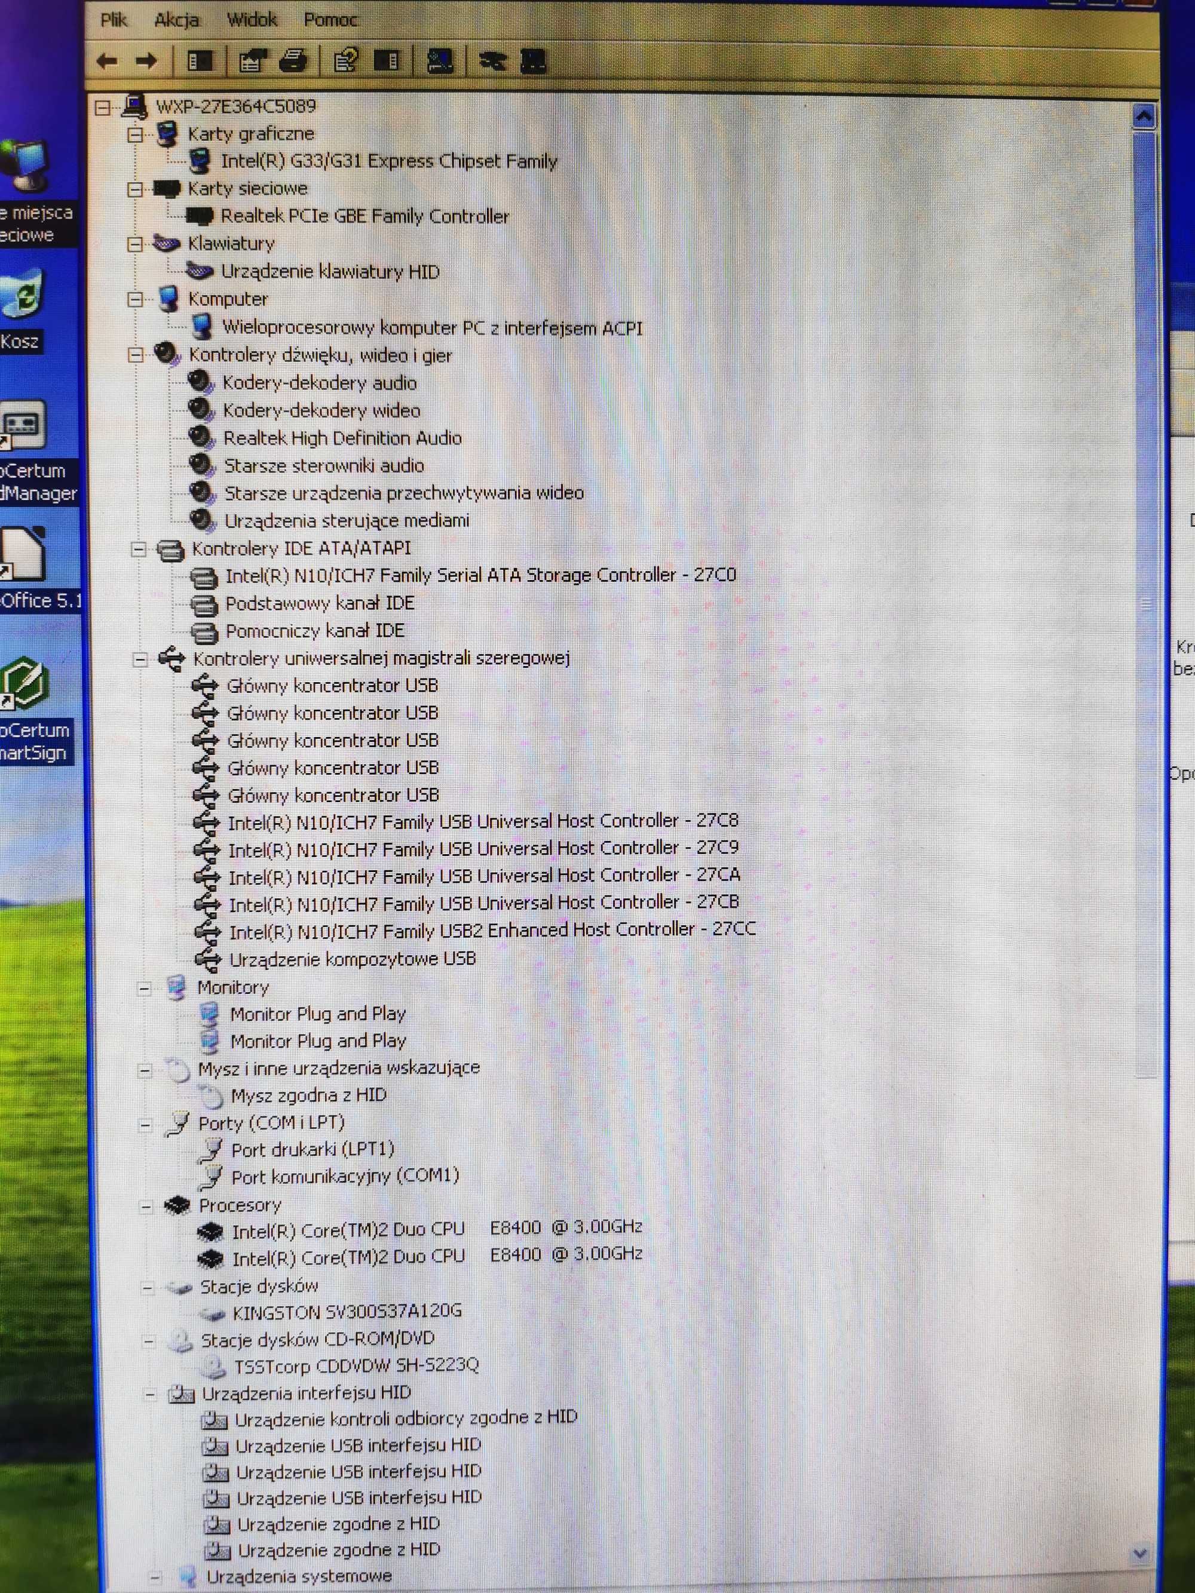Select Pomocniczy kanał IDE entry
The height and width of the screenshot is (1593, 1195).
point(315,631)
